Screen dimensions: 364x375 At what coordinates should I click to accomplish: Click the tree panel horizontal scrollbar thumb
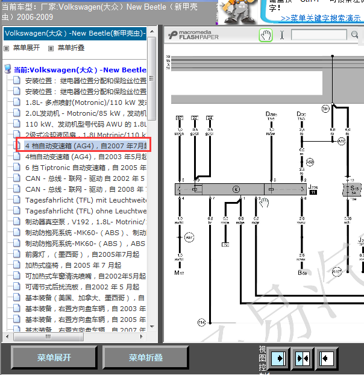click(x=49, y=336)
